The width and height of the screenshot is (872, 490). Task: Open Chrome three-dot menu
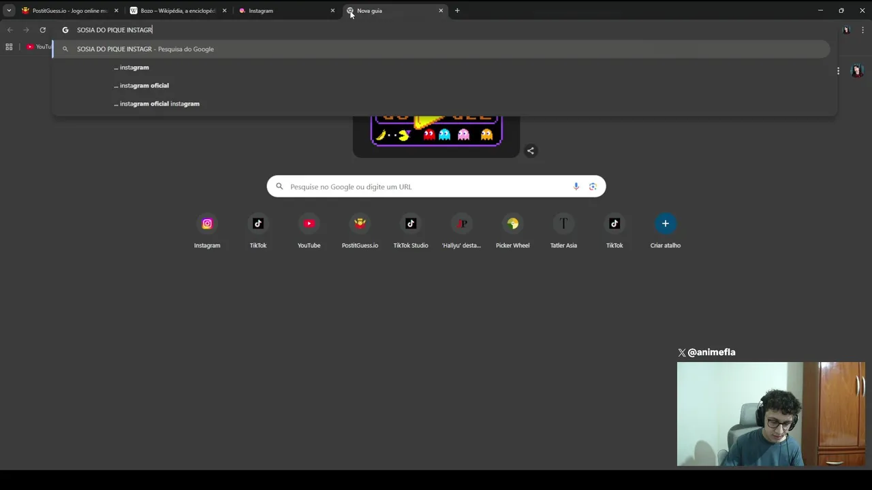[862, 30]
